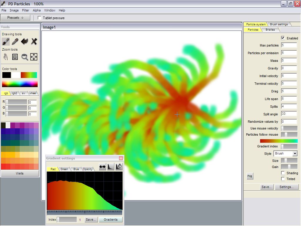
Task: Click the Settings... button in particle panel
Action: click(x=287, y=187)
